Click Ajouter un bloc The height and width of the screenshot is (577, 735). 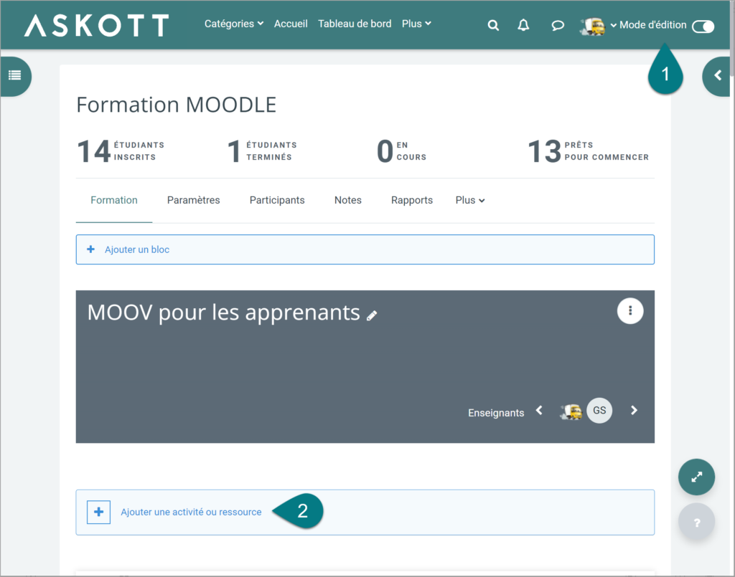[365, 249]
